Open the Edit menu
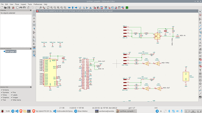 pyautogui.click(x=6, y=4)
